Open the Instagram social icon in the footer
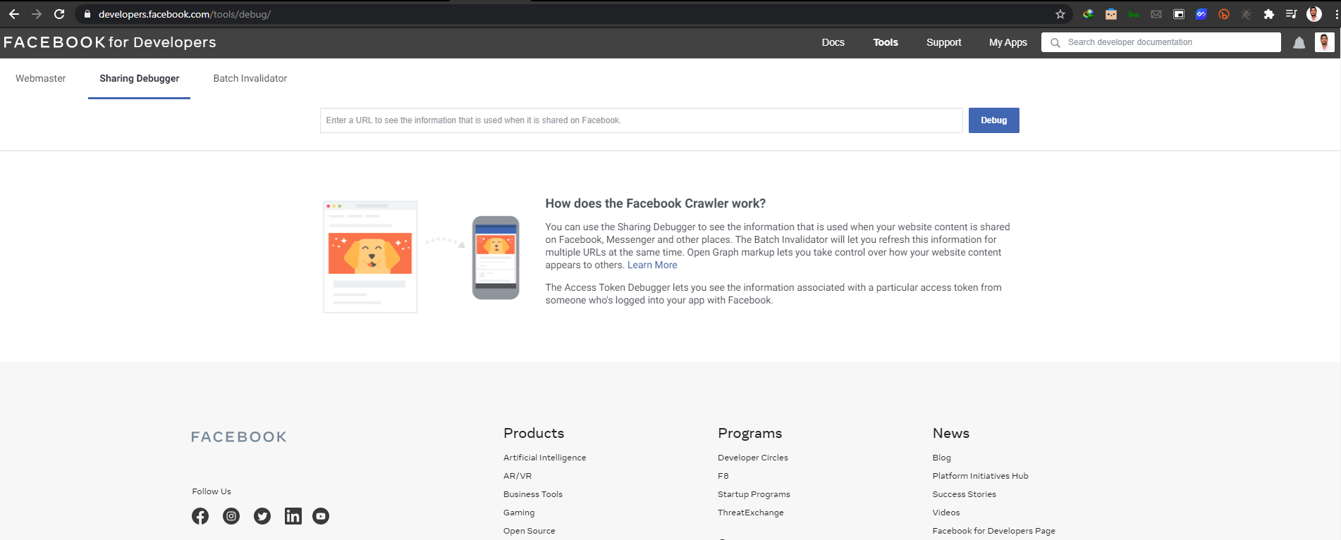Viewport: 1341px width, 540px height. (231, 516)
